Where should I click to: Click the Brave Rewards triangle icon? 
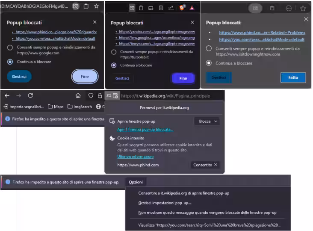tap(192, 8)
